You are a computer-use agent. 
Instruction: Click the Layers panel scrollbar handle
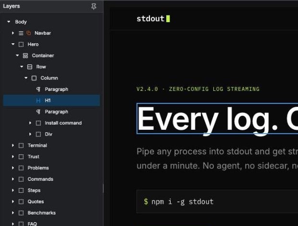103,188
